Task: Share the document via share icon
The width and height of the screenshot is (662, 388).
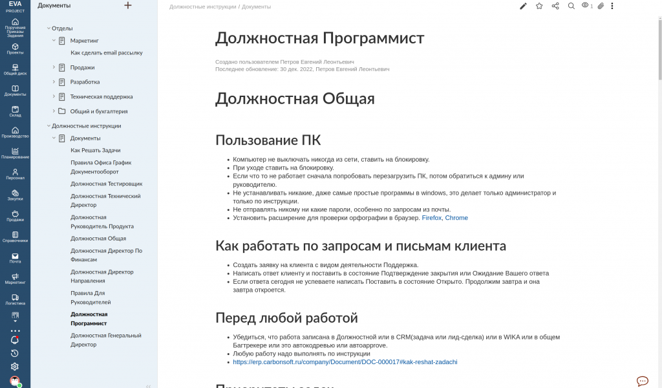Action: pyautogui.click(x=555, y=6)
